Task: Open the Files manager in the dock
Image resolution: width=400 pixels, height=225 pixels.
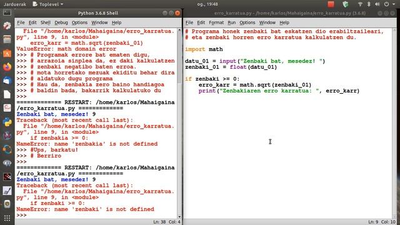Action: (7, 39)
